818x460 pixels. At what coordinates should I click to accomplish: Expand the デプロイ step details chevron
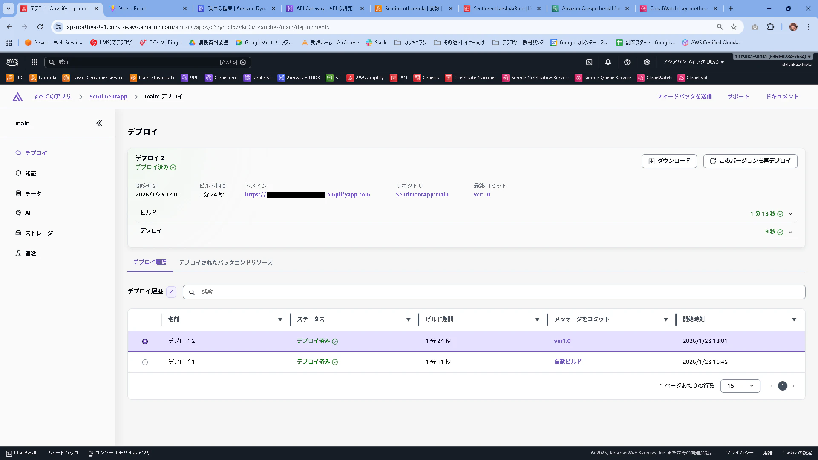tap(790, 232)
